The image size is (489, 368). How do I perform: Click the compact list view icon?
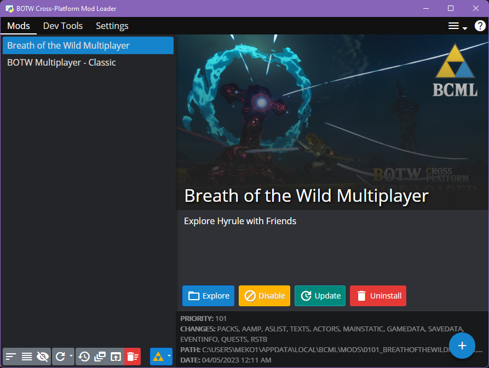27,357
